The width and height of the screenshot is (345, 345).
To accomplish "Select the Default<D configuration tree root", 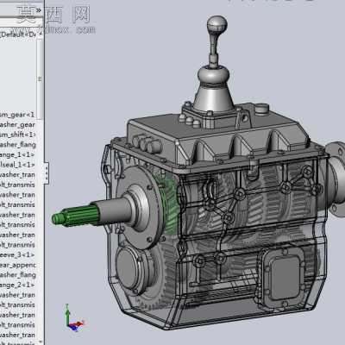I will (18, 34).
